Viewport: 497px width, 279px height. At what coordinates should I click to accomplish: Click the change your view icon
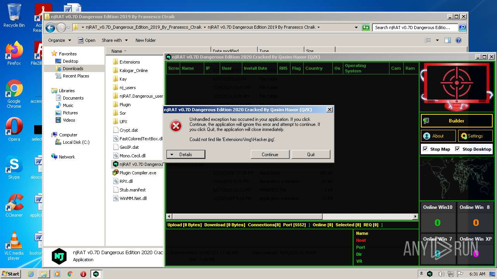click(428, 40)
